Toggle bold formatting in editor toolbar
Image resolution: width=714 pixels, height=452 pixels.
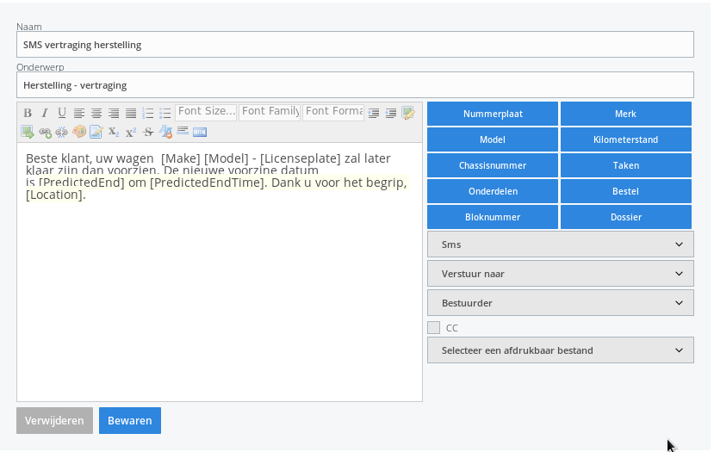pos(28,113)
